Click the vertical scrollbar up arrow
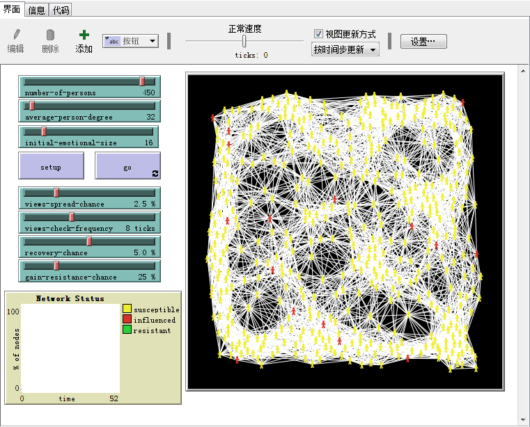This screenshot has height=427, width=530. click(523, 71)
